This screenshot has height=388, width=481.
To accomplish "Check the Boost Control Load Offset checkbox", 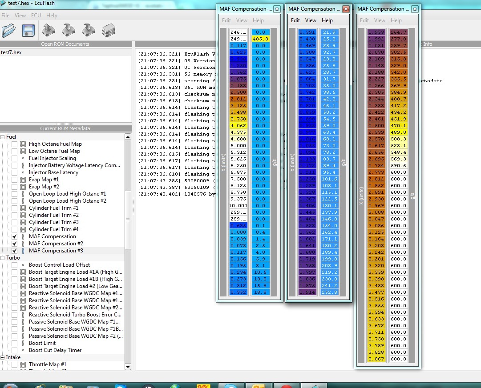I will pyautogui.click(x=14, y=265).
